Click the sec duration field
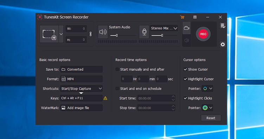Screen dimensions: 264x139 pos(161,79)
